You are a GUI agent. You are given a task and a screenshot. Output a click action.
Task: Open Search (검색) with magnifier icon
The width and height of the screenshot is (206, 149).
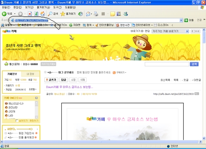tap(53, 14)
